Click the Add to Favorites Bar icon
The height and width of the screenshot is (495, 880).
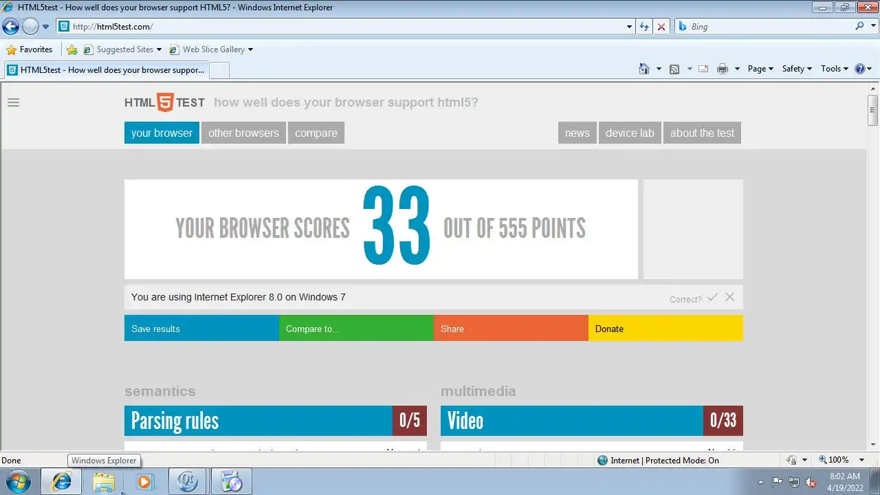[x=72, y=49]
